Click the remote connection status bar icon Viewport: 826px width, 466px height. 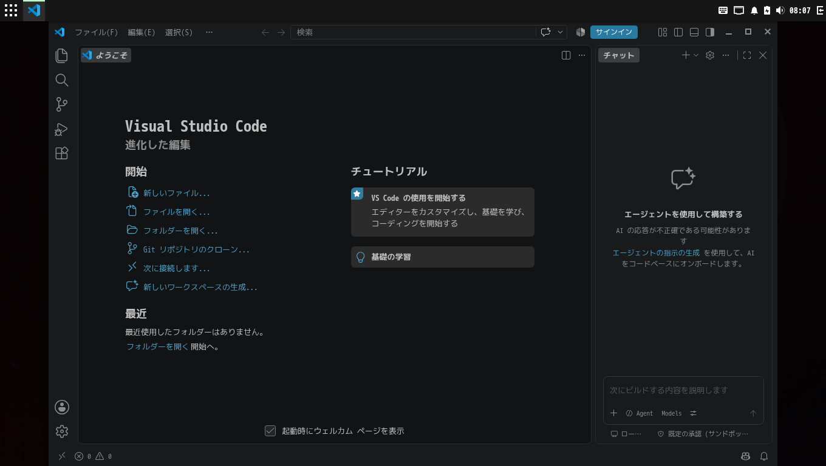[x=61, y=456]
